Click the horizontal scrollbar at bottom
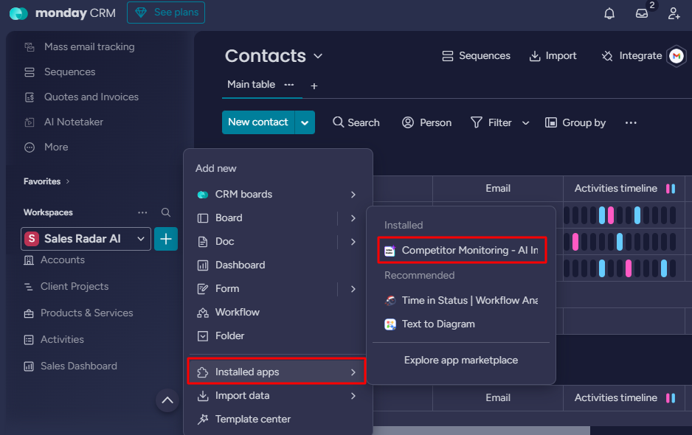 coord(481,431)
